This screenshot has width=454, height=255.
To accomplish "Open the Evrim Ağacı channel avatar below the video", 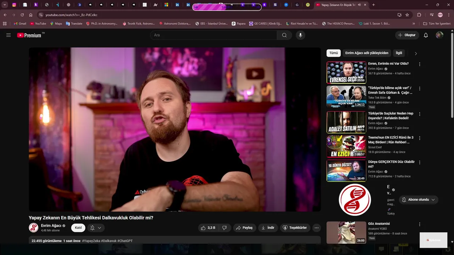I will click(33, 228).
